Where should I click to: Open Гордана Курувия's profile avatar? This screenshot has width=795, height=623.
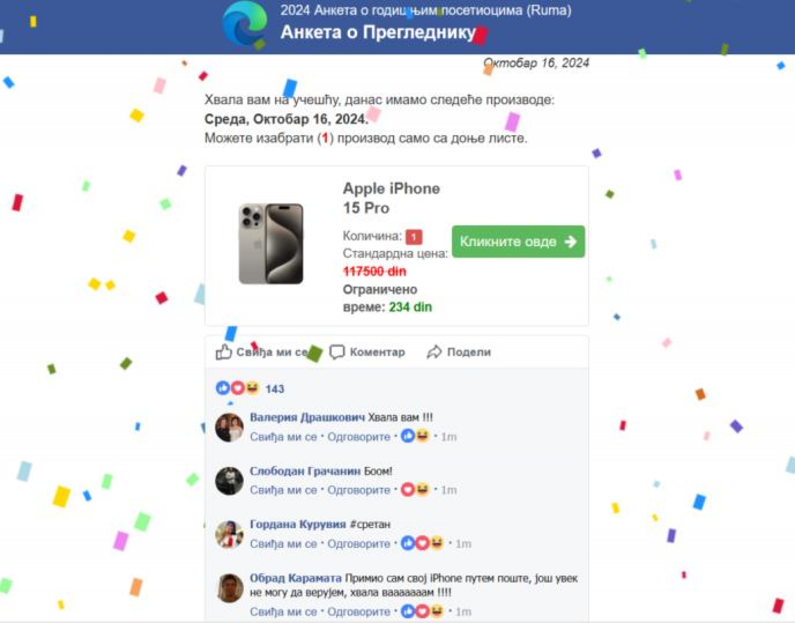click(229, 534)
